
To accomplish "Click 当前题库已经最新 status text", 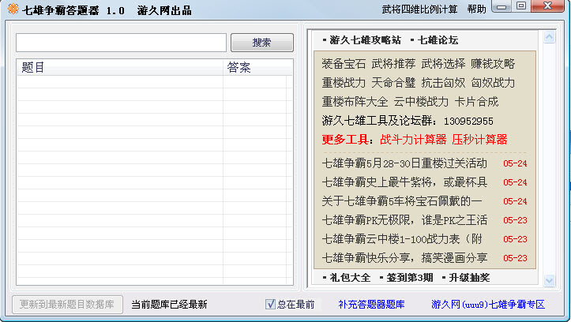I will pos(169,304).
